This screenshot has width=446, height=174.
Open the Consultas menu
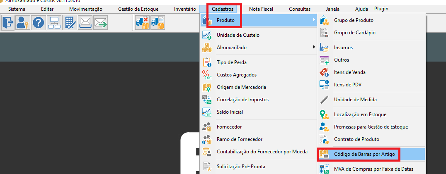point(300,9)
